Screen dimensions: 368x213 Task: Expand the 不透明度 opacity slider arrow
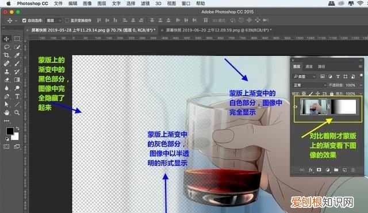pyautogui.click(x=361, y=85)
